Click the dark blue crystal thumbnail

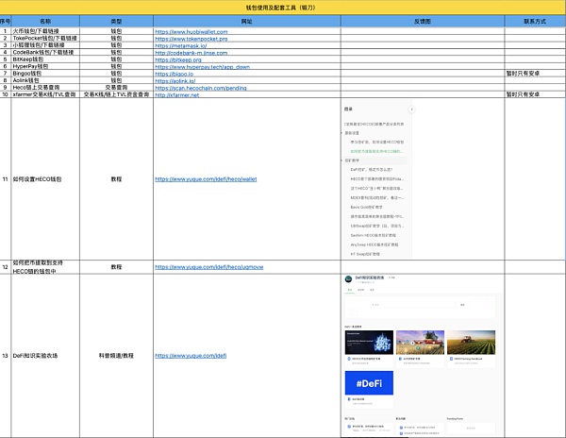click(368, 343)
